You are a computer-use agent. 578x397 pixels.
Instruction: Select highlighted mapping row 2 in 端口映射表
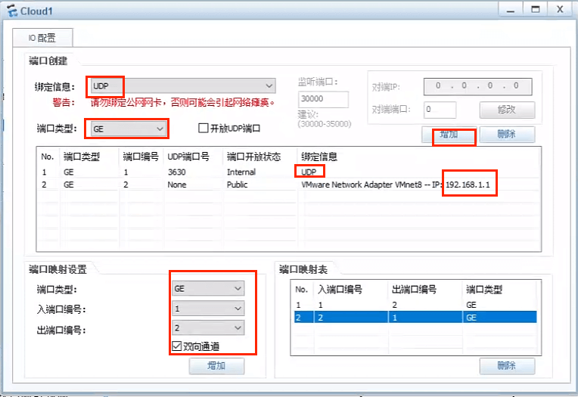(415, 318)
